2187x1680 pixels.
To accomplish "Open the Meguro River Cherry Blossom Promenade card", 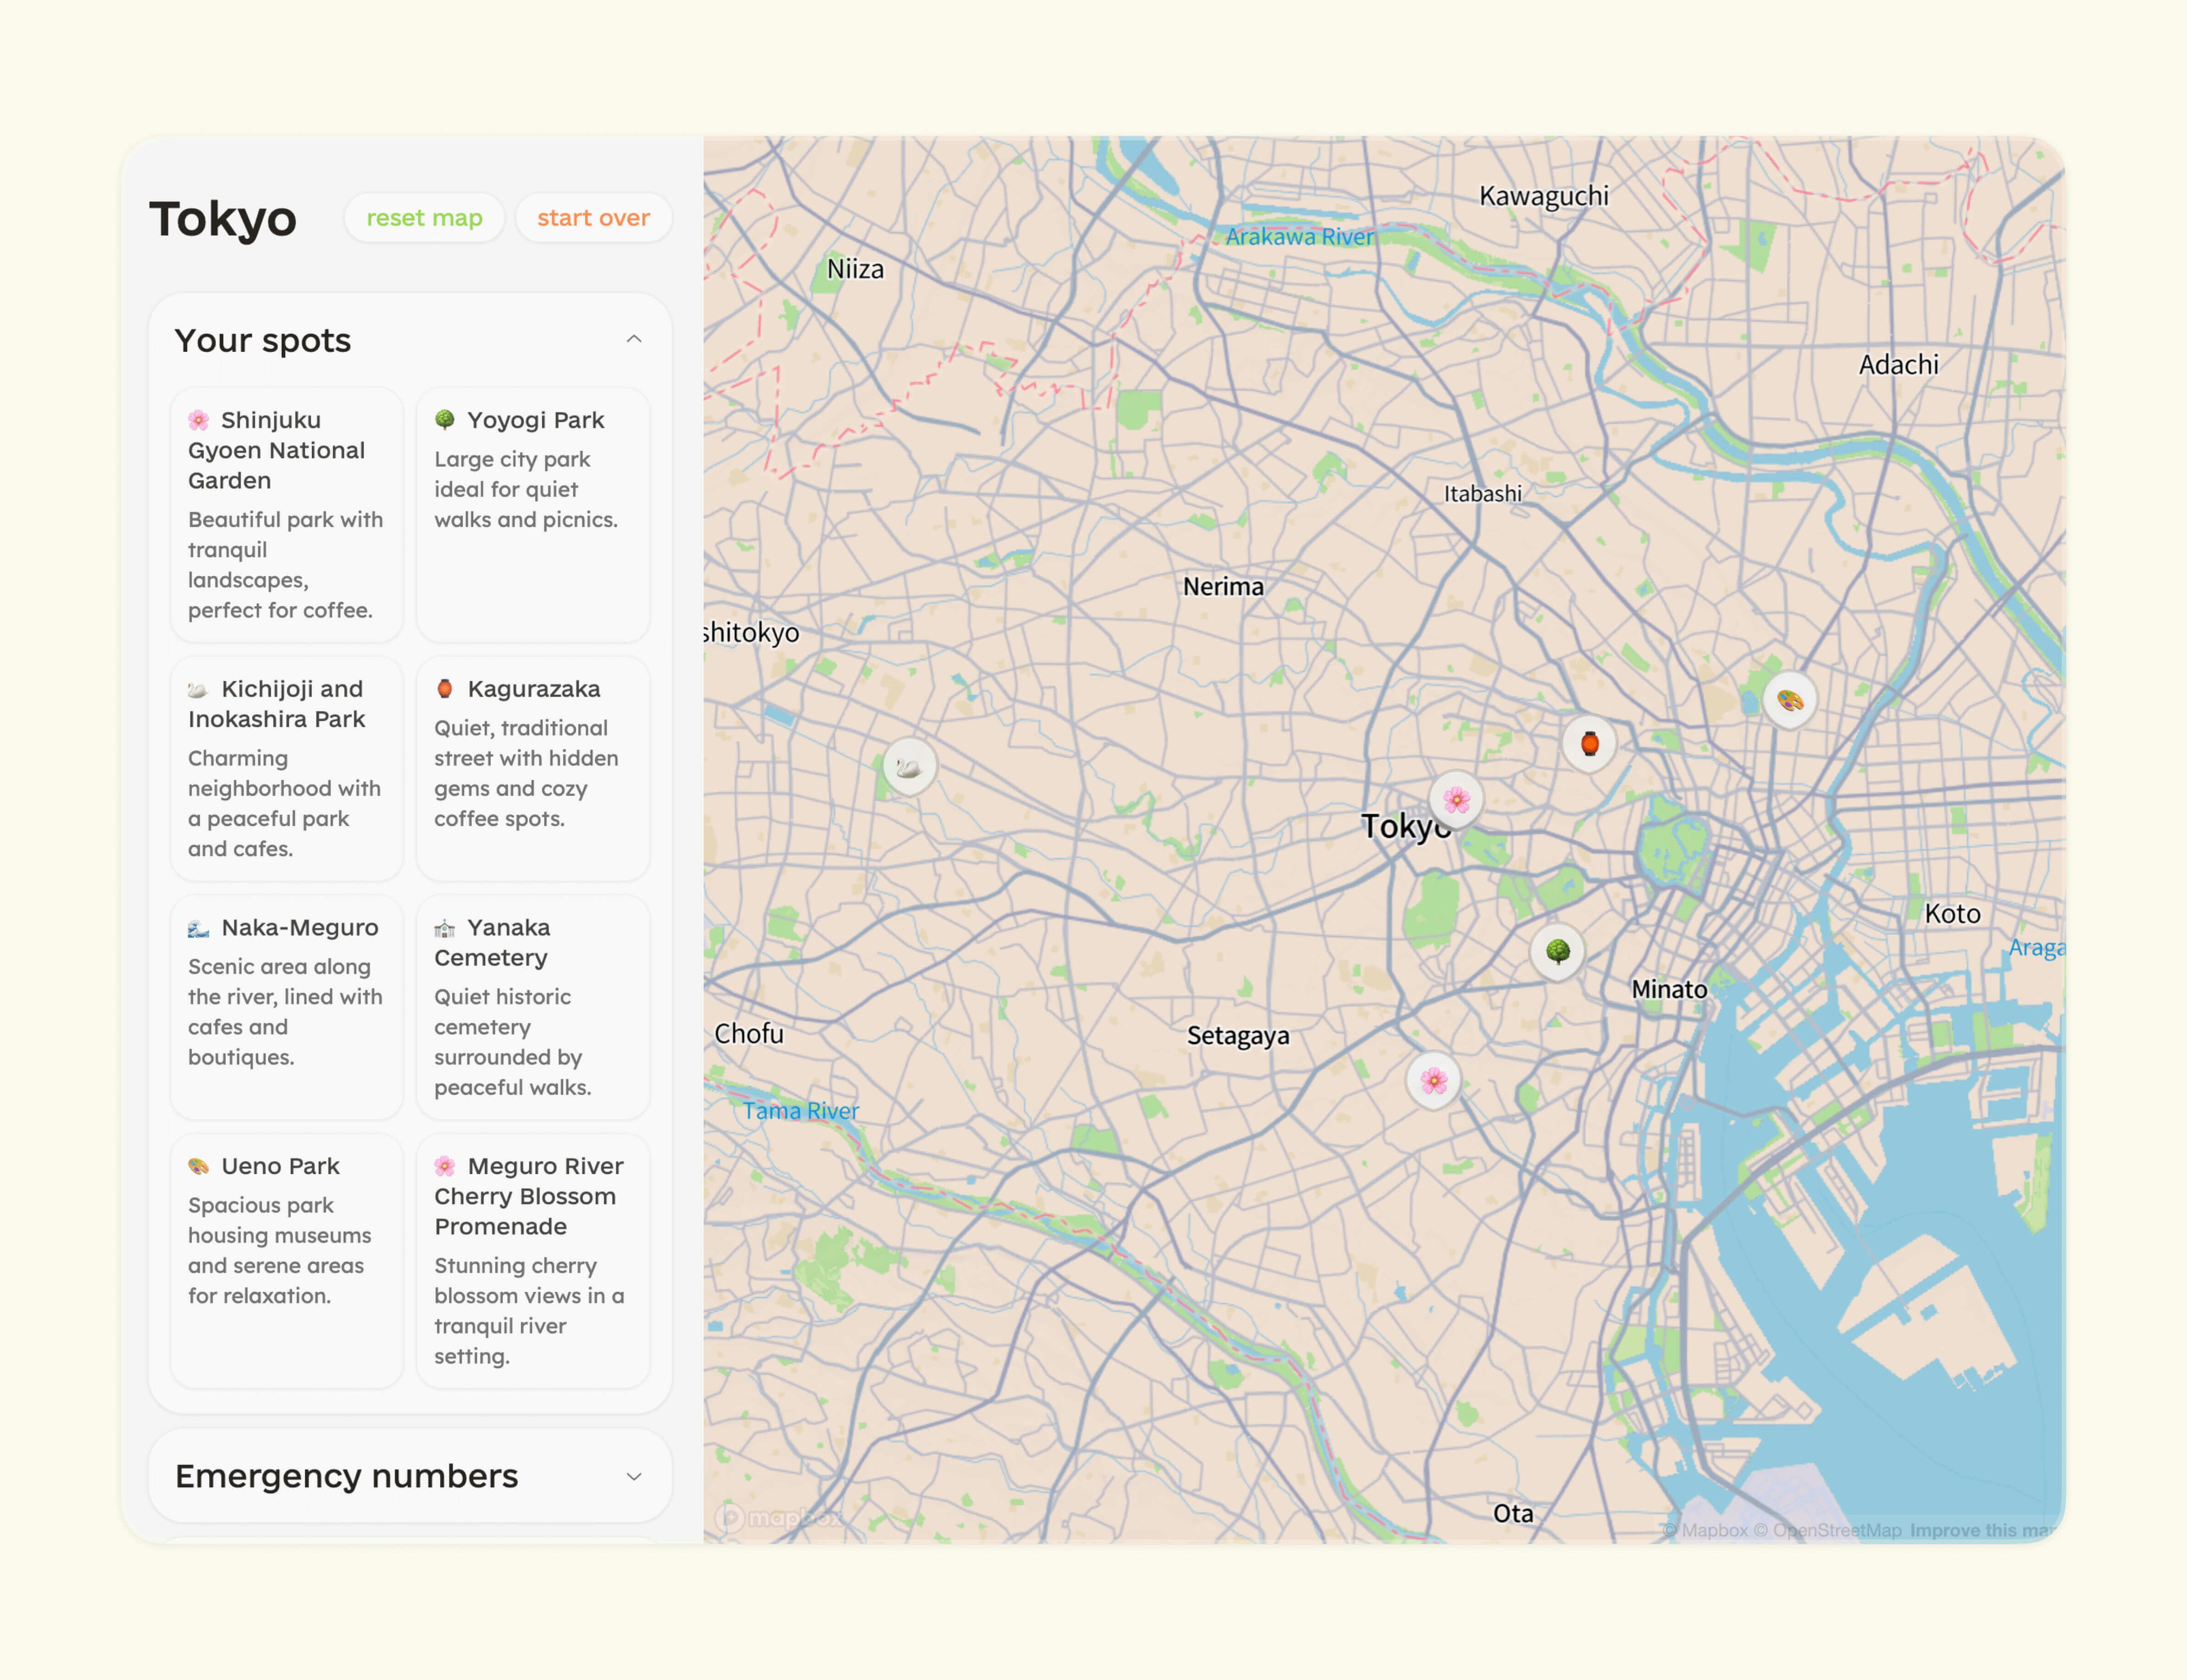I will [533, 1260].
